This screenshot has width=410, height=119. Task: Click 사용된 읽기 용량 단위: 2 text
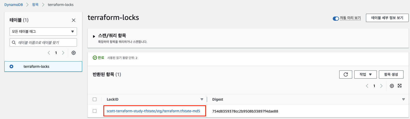(122, 58)
